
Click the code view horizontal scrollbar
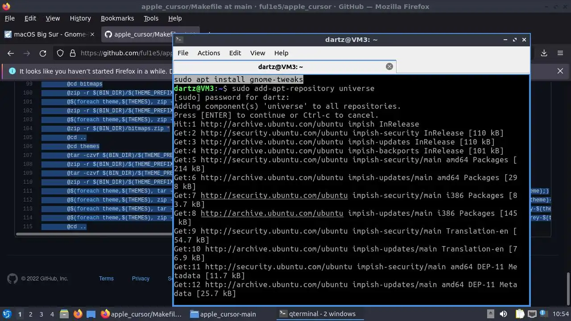(95, 234)
